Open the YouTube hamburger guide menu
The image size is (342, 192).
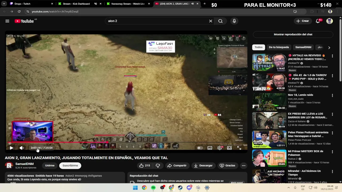pos(7,21)
